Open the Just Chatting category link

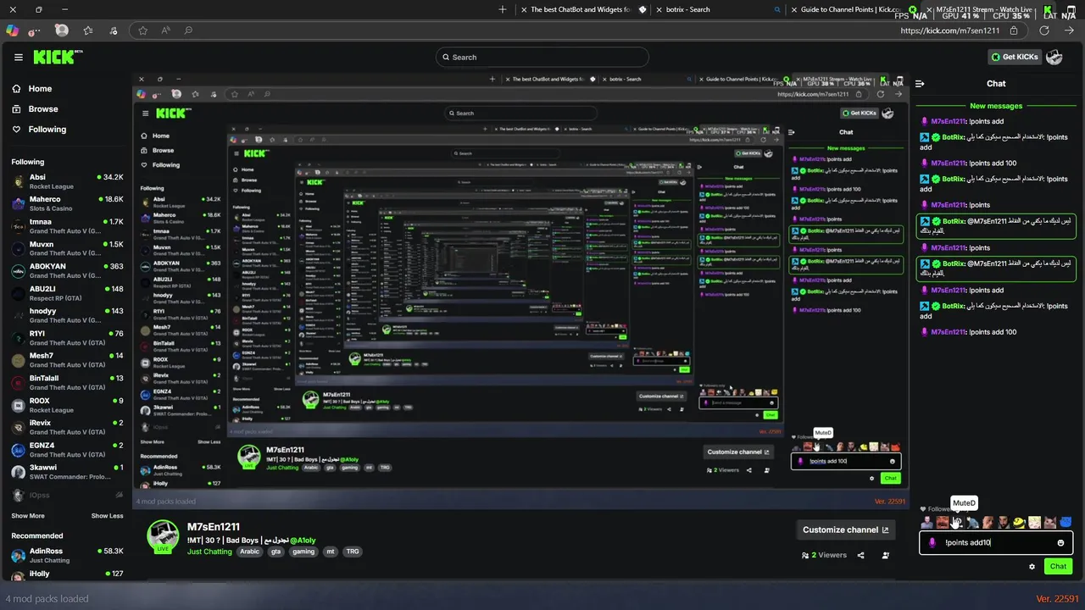pyautogui.click(x=209, y=552)
